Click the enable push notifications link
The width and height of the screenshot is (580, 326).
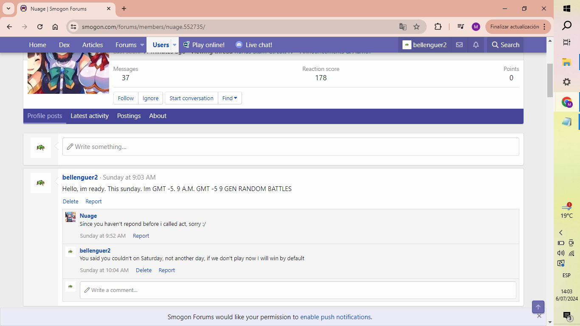click(x=335, y=317)
